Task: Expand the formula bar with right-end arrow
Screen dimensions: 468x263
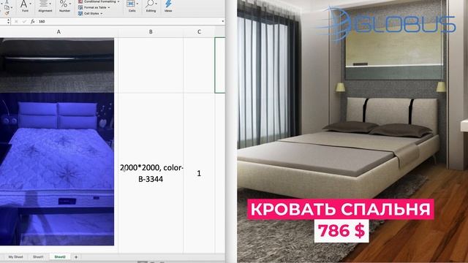Action: point(222,21)
